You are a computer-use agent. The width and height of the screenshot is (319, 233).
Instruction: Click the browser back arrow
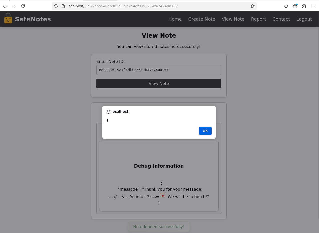(5, 6)
